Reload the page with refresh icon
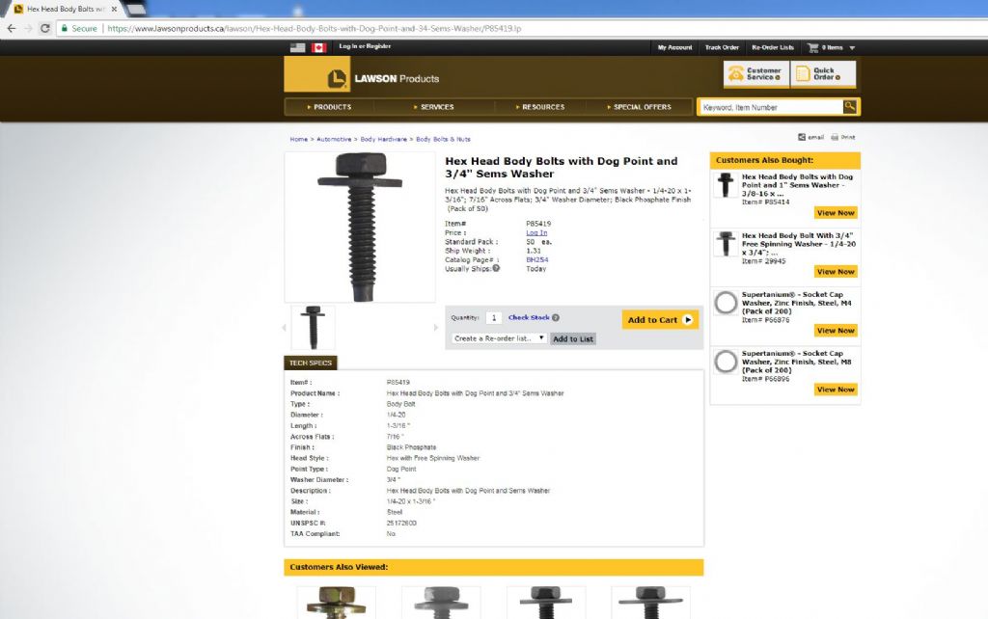 pos(44,28)
